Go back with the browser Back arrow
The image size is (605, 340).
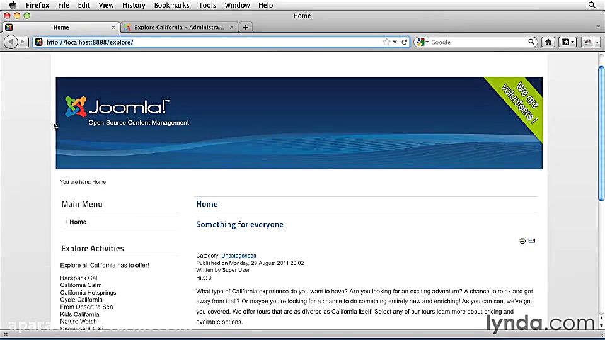pos(11,42)
